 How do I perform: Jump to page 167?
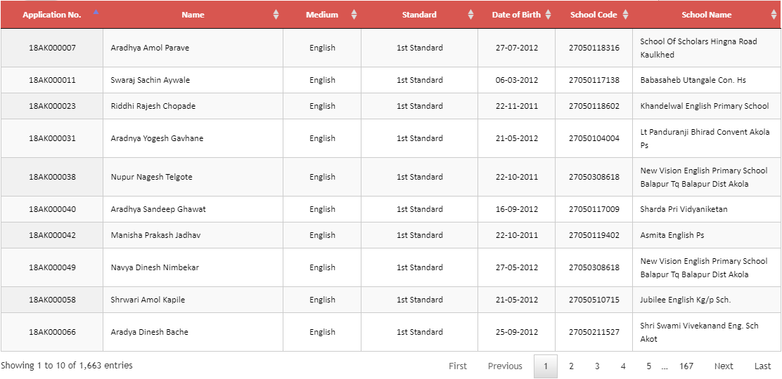click(x=686, y=366)
